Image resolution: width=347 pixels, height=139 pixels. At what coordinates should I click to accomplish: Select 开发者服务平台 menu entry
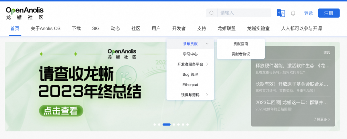tap(190, 64)
